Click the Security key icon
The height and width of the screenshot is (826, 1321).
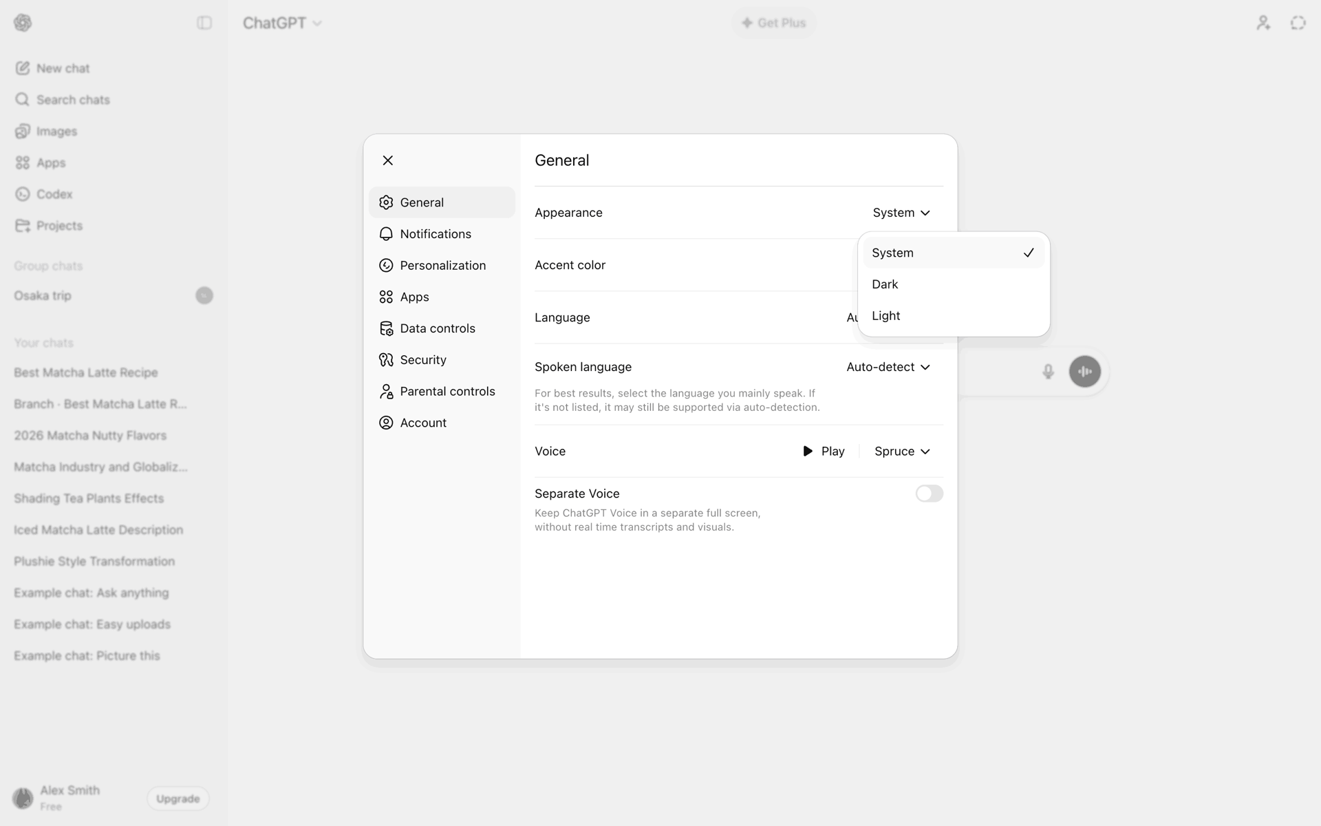(x=386, y=360)
